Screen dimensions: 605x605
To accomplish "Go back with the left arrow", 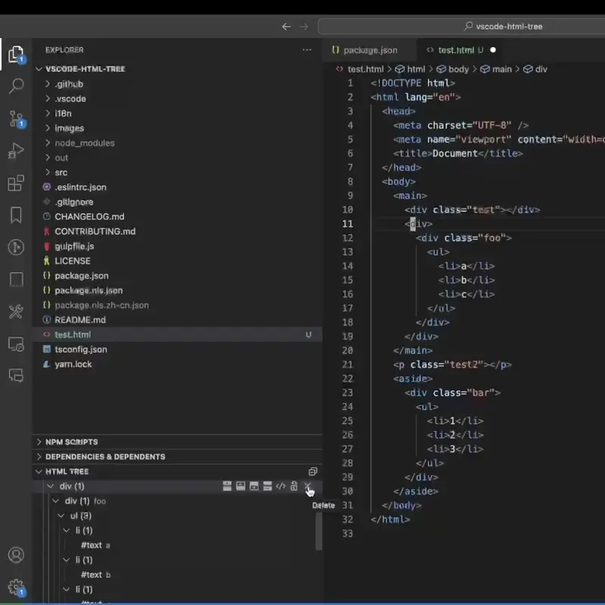I will coord(286,26).
